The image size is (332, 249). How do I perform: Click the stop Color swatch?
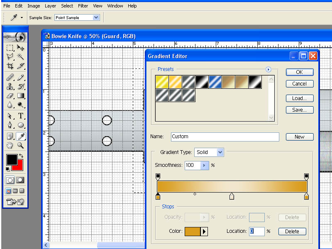(x=193, y=232)
